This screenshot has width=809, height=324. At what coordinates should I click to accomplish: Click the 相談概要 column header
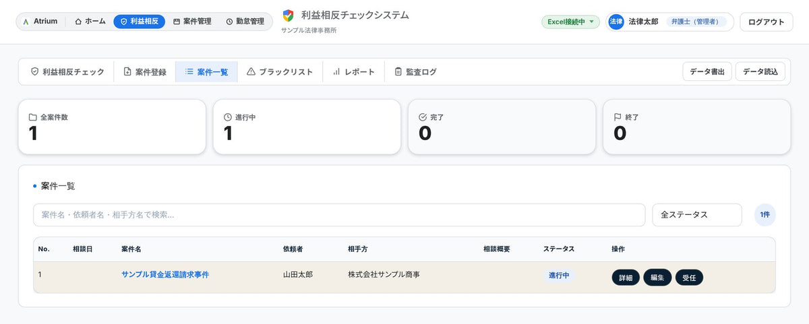pyautogui.click(x=497, y=249)
